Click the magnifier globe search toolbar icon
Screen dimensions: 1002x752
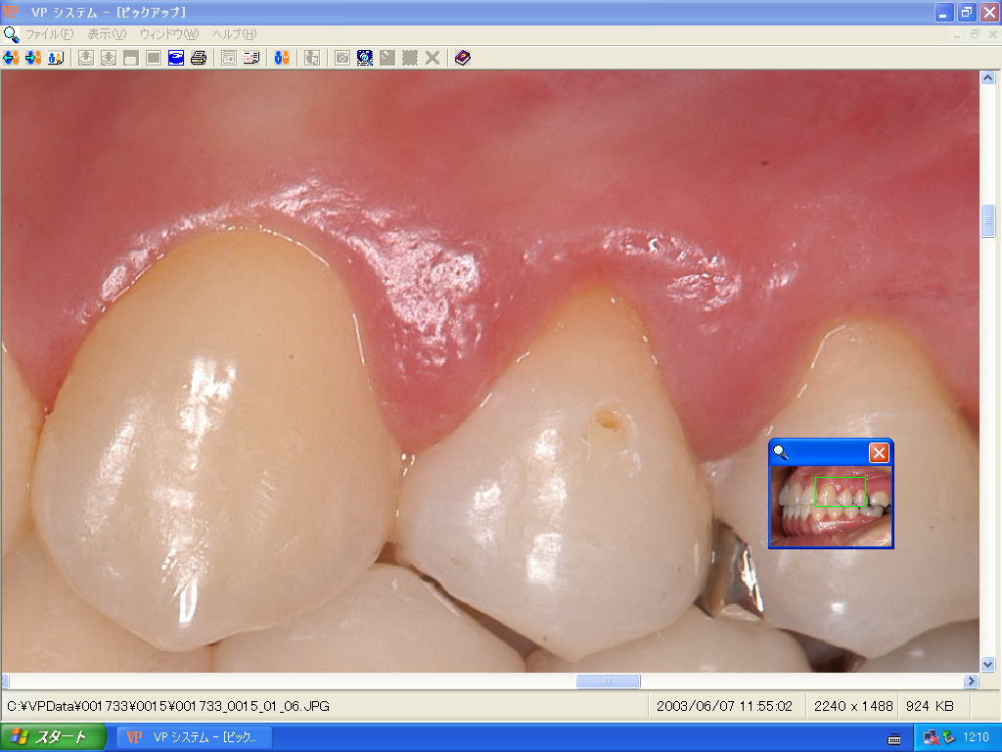pos(365,58)
